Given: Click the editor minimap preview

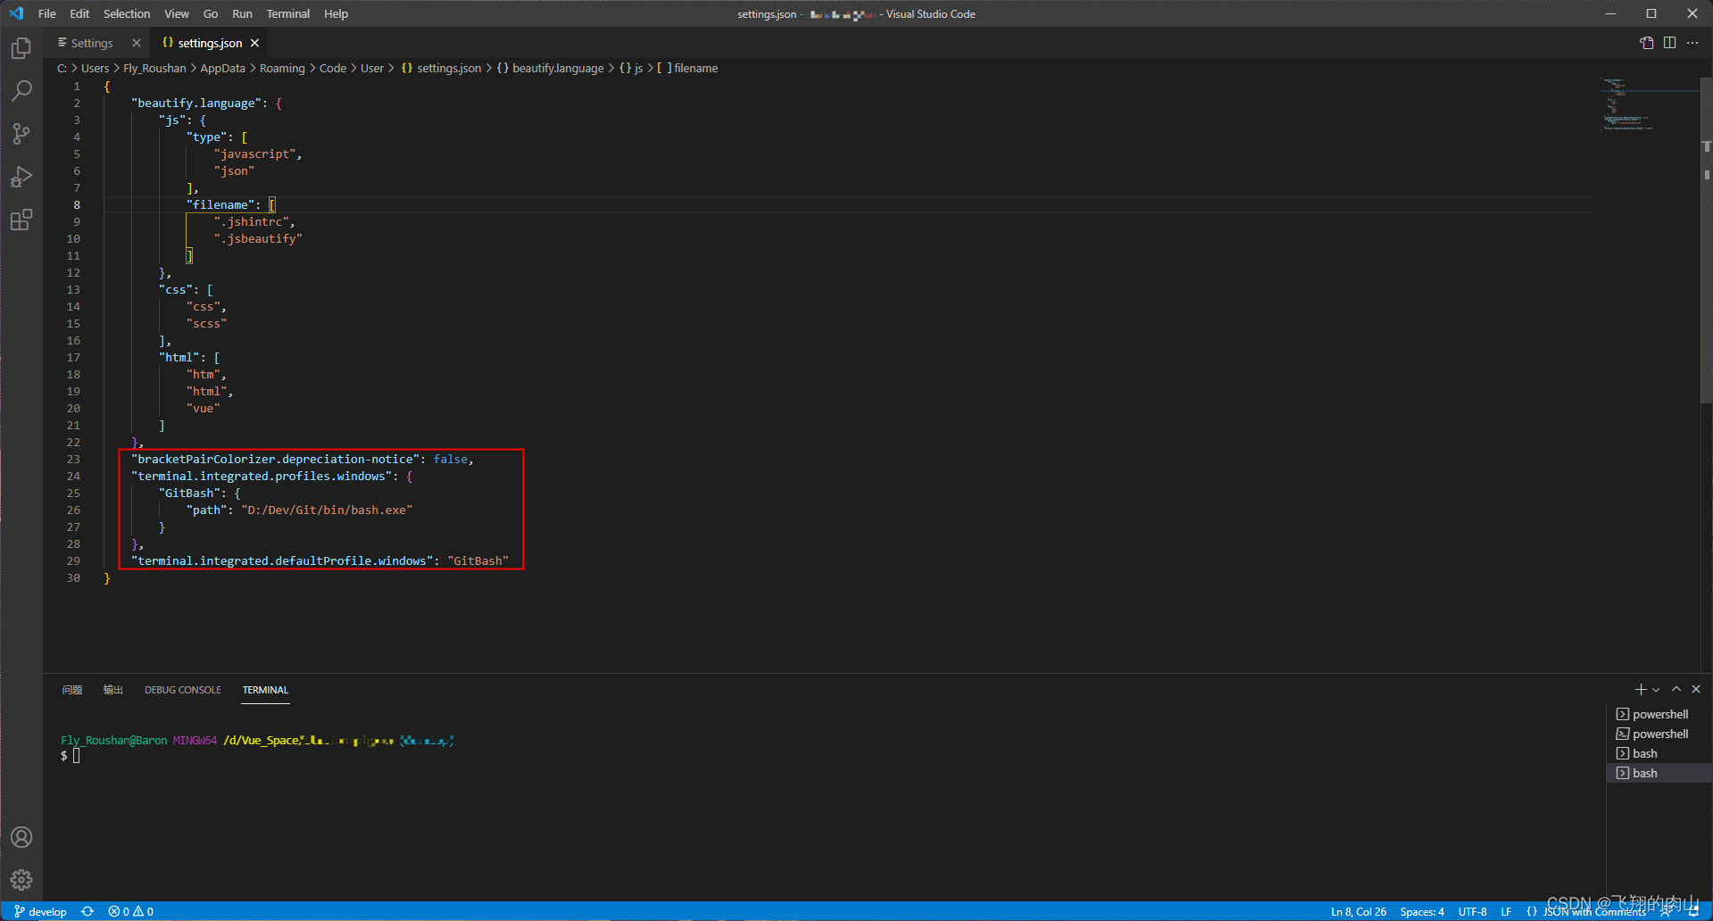Looking at the screenshot, I should [x=1648, y=105].
